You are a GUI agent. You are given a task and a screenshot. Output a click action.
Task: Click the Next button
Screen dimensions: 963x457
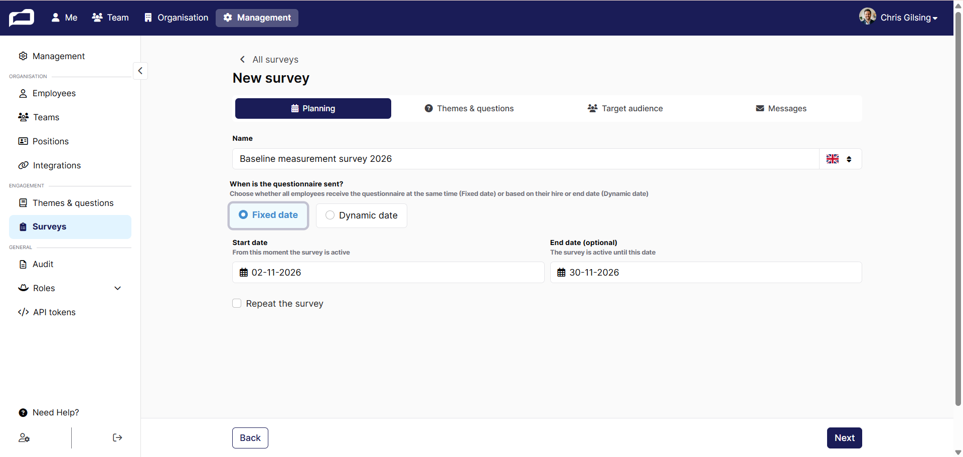pyautogui.click(x=844, y=438)
